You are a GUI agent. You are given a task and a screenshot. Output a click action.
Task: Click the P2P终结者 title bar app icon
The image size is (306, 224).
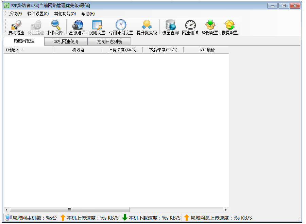coord(6,6)
